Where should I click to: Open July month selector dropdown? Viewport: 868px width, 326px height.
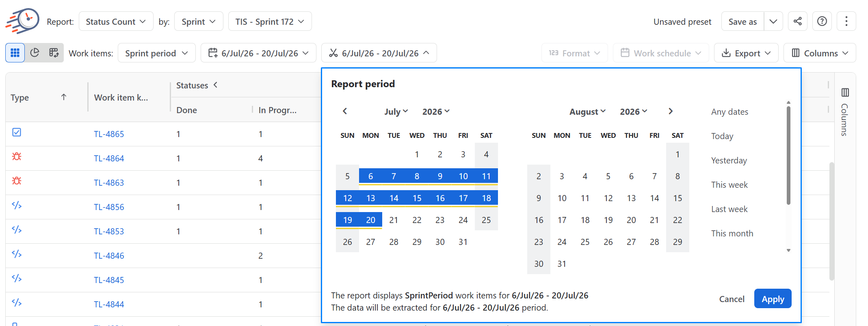click(396, 112)
